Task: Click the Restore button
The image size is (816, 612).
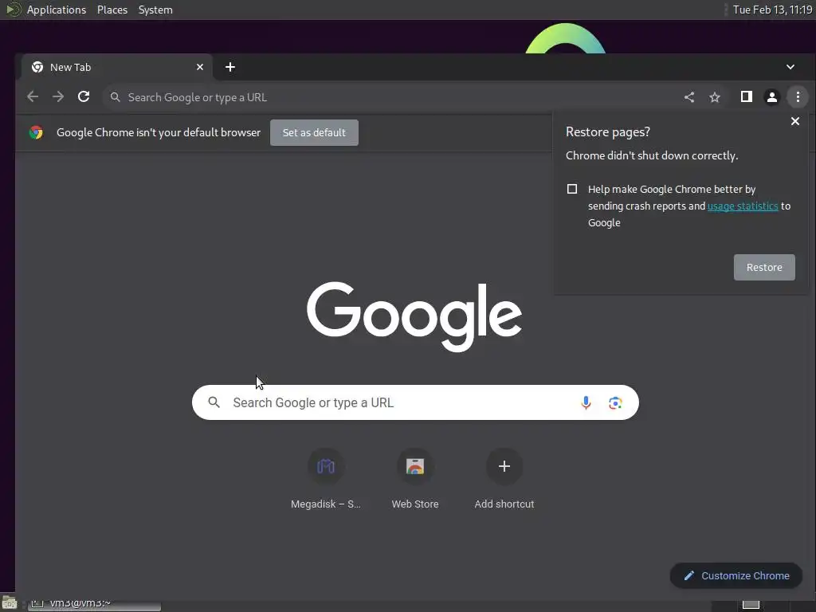Action: click(764, 268)
